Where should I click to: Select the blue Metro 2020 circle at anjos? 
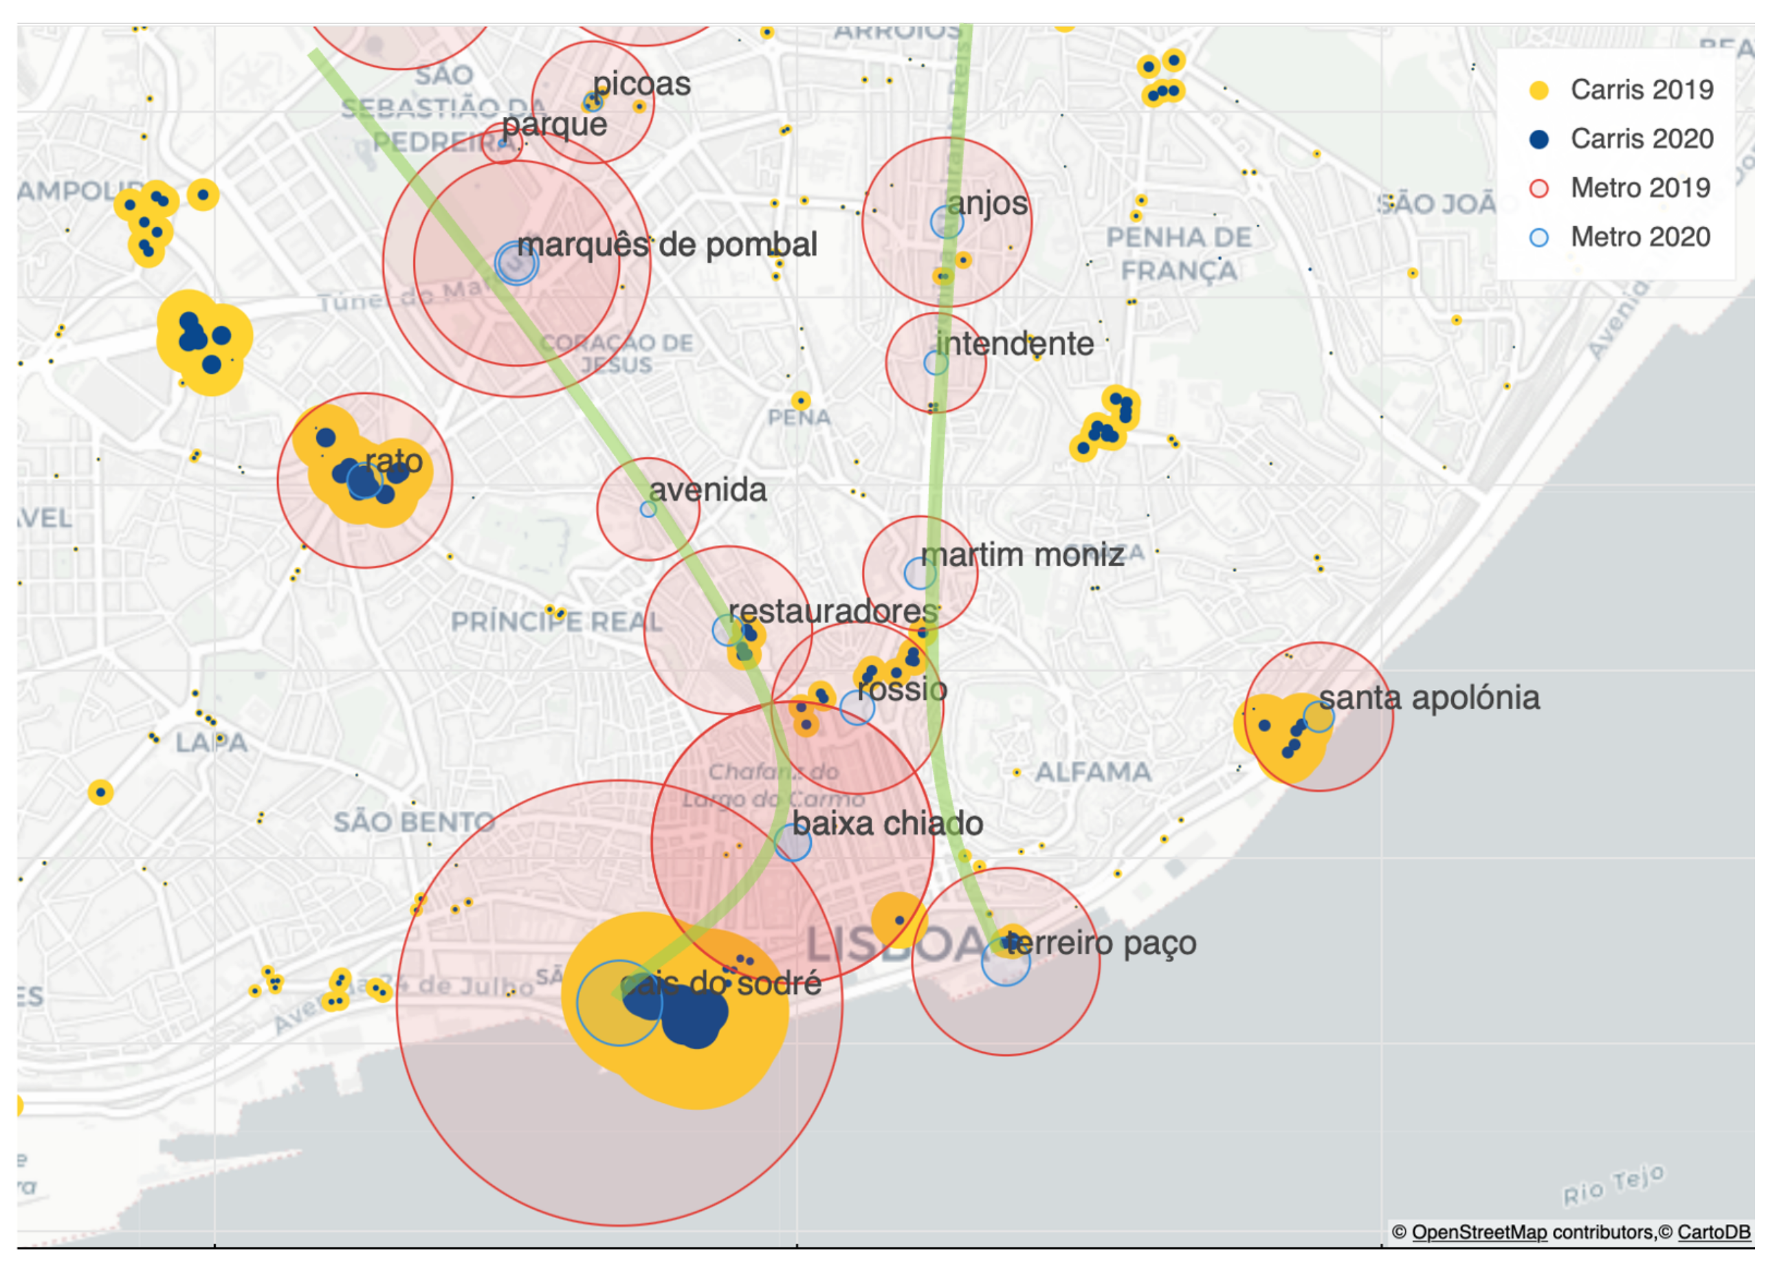pos(947,223)
